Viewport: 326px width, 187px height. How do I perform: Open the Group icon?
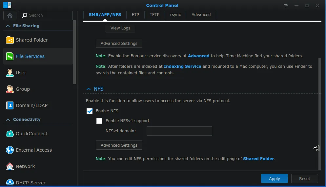(x=10, y=89)
